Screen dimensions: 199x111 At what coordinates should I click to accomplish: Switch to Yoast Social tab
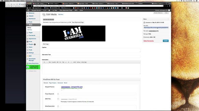(66, 83)
